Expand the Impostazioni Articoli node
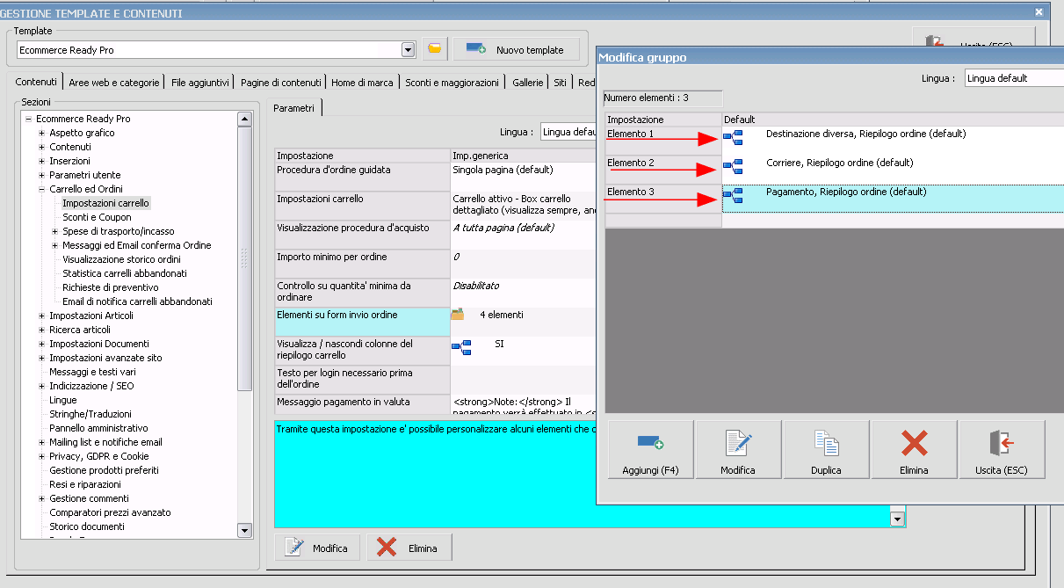Screen dimensions: 1064x588 (41, 316)
